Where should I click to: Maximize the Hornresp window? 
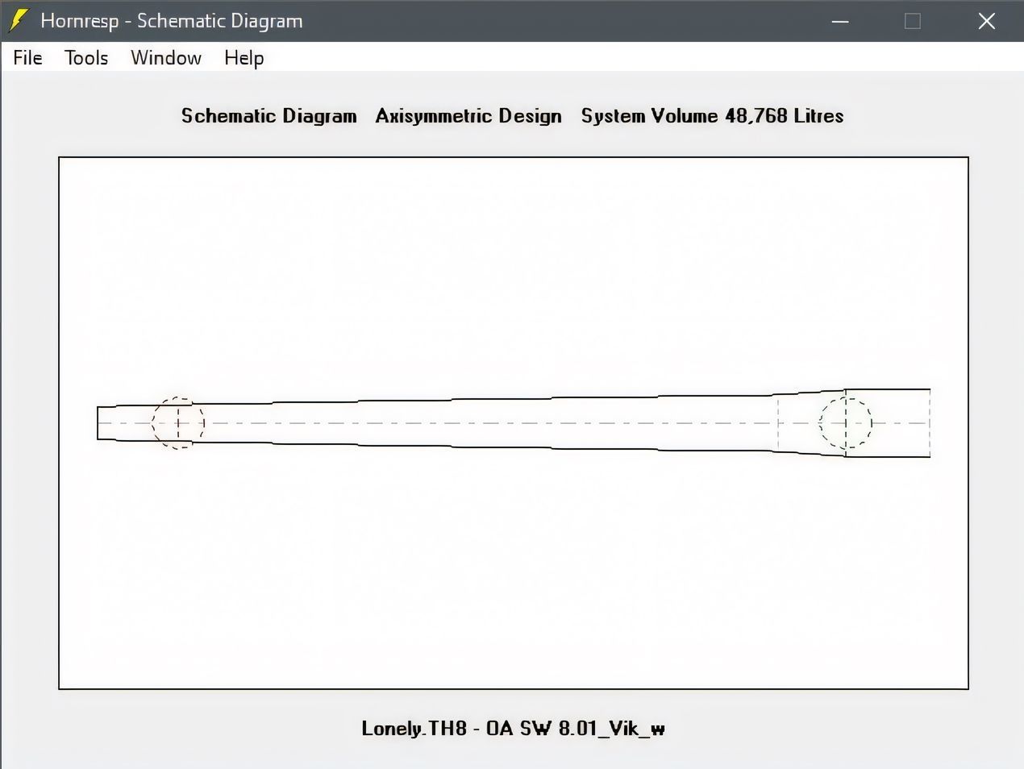913,21
